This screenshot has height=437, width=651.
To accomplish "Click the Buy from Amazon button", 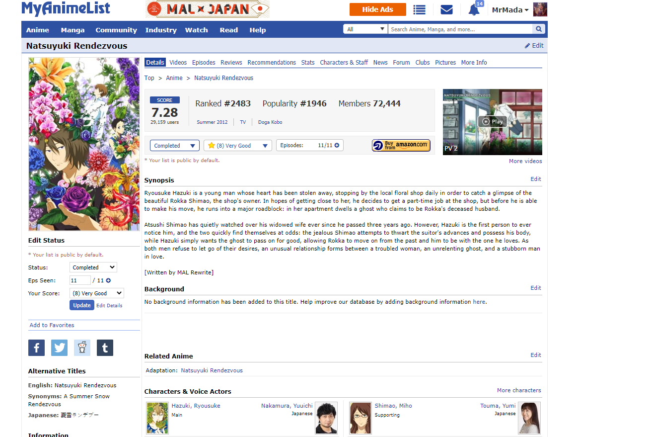I will tap(401, 145).
